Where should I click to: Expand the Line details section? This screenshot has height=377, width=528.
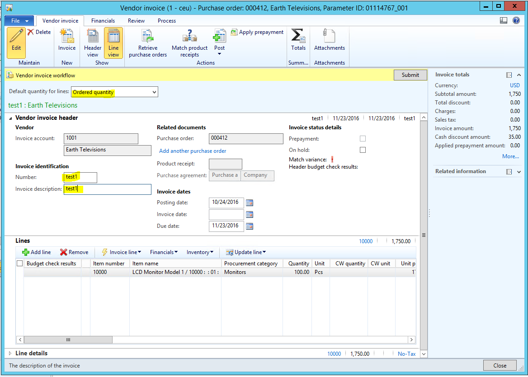coord(10,353)
